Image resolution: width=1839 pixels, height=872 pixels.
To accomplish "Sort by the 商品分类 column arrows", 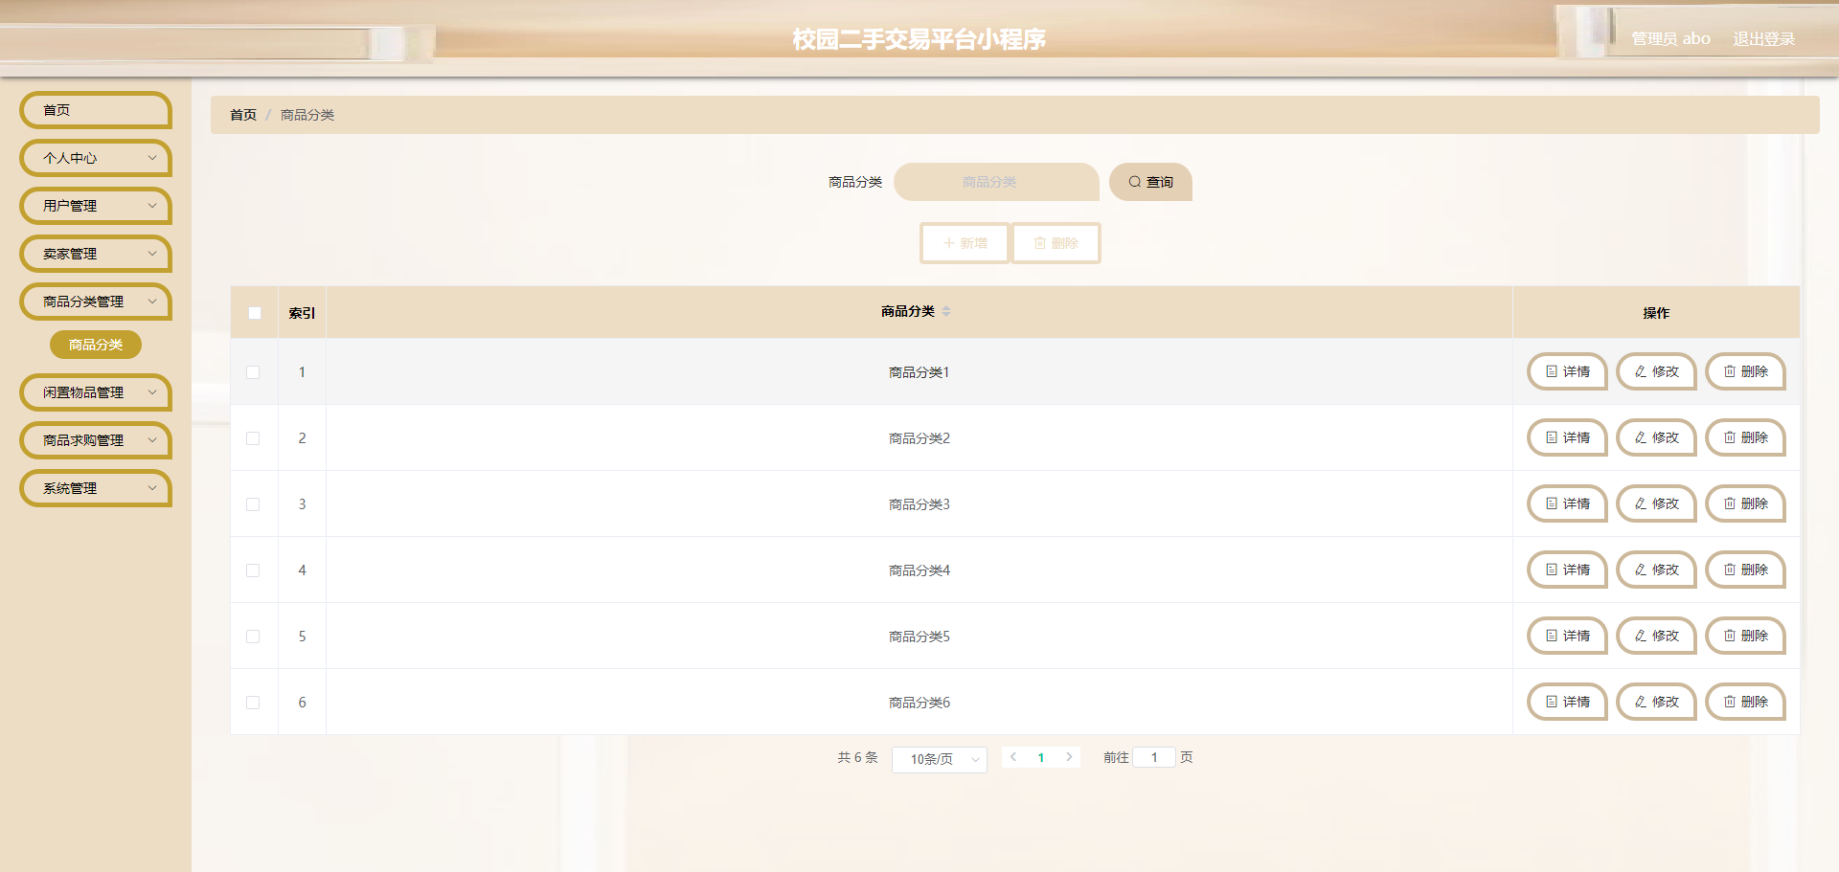I will (x=946, y=311).
